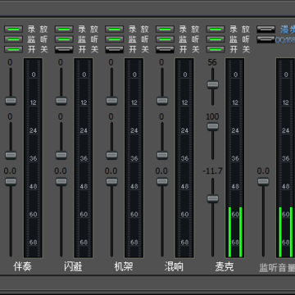Click 伴奏 bottom 0.0 fader handle
The width and height of the screenshot is (295, 295).
(11, 182)
